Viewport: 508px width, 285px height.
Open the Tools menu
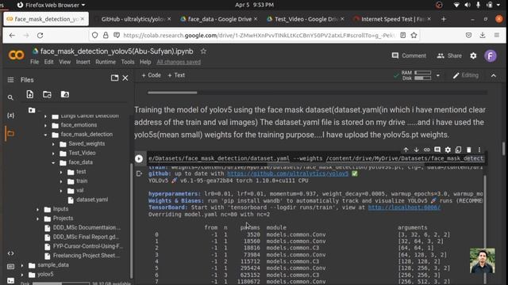(x=128, y=62)
